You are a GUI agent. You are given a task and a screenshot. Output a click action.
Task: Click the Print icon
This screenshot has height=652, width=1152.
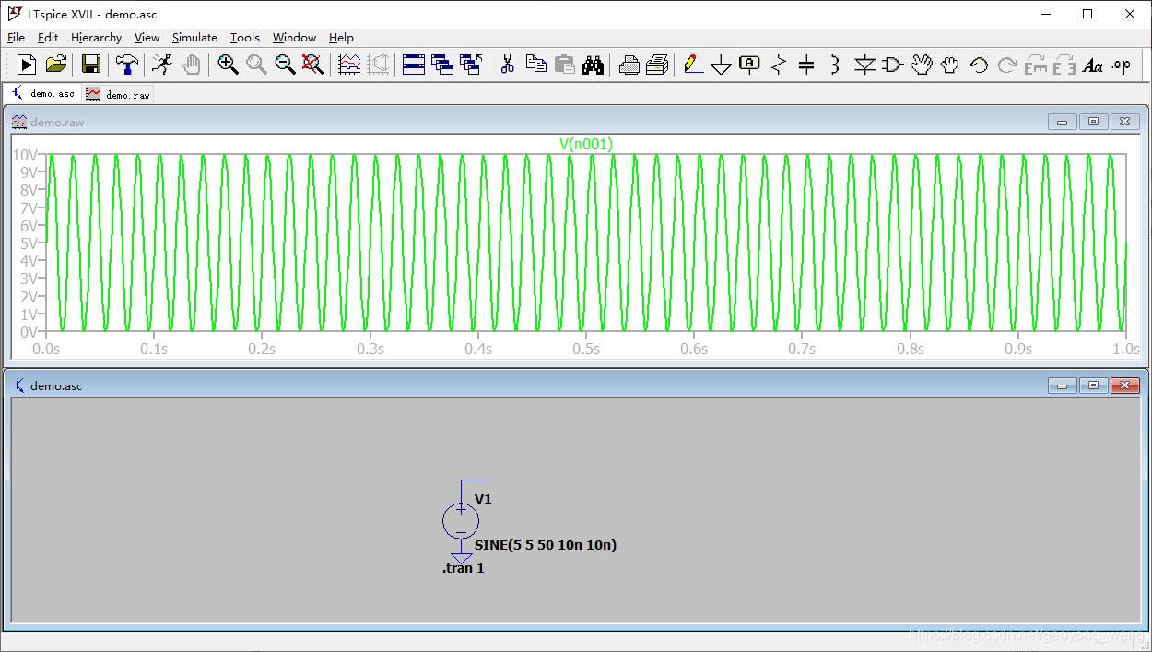(x=657, y=64)
